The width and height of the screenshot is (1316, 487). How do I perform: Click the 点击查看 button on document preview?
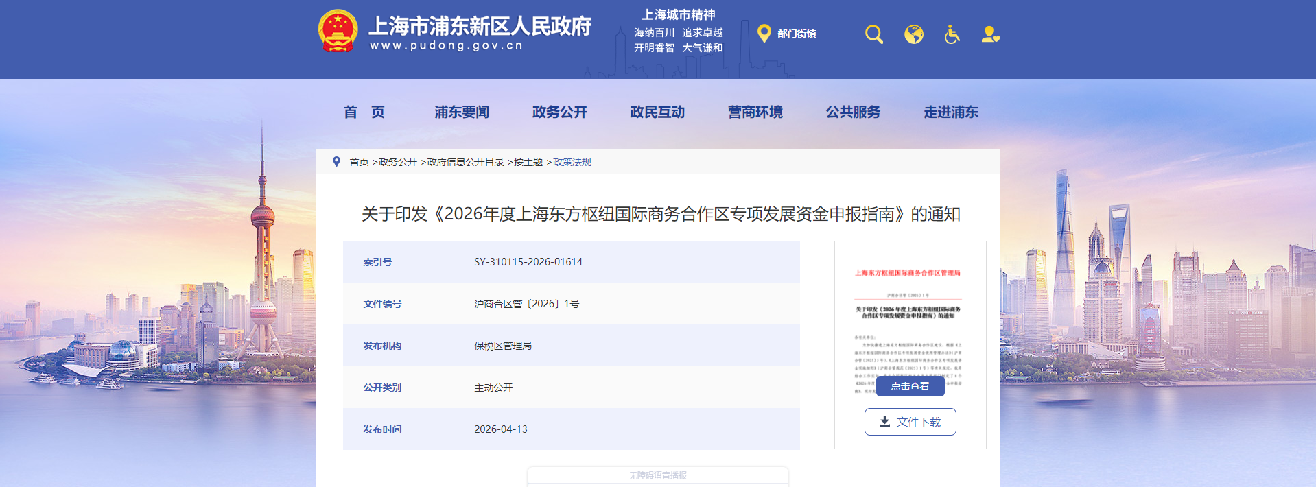(910, 386)
